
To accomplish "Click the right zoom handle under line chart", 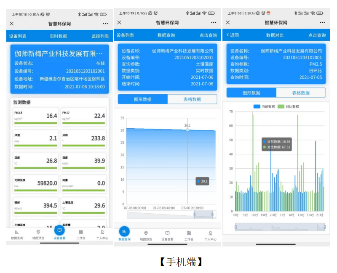I will pyautogui.click(x=212, y=215).
